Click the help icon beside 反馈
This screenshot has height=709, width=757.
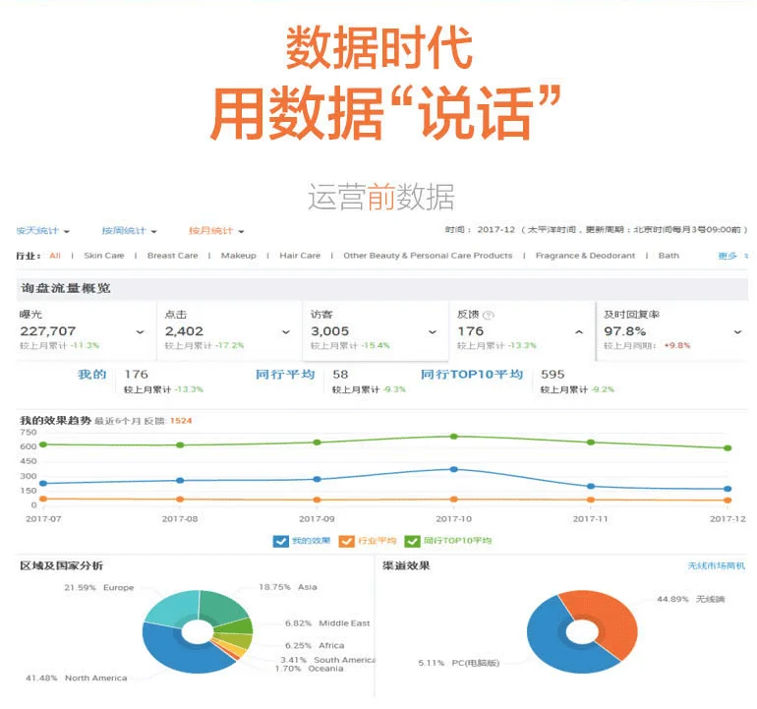489,316
